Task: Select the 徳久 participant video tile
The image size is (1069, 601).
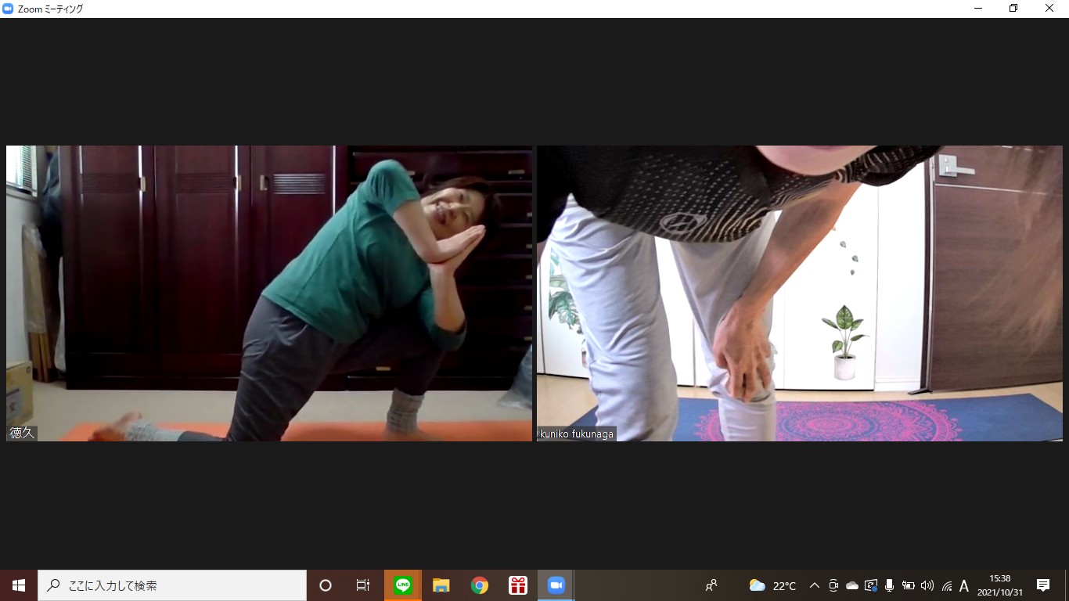Action: (x=269, y=293)
